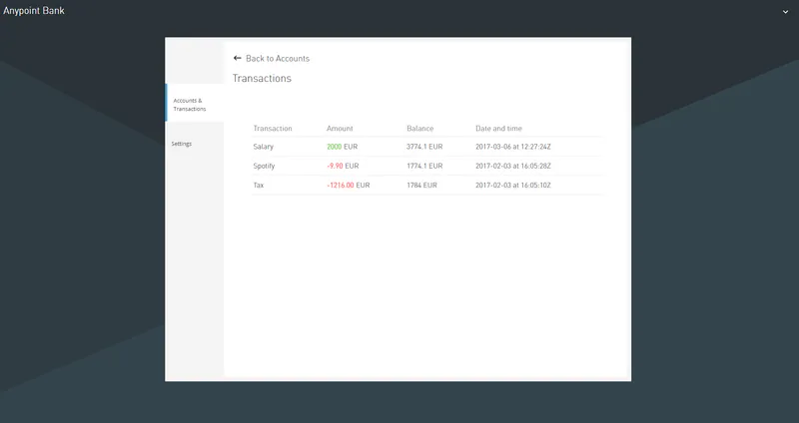Select the Tax transaction row

[259, 185]
